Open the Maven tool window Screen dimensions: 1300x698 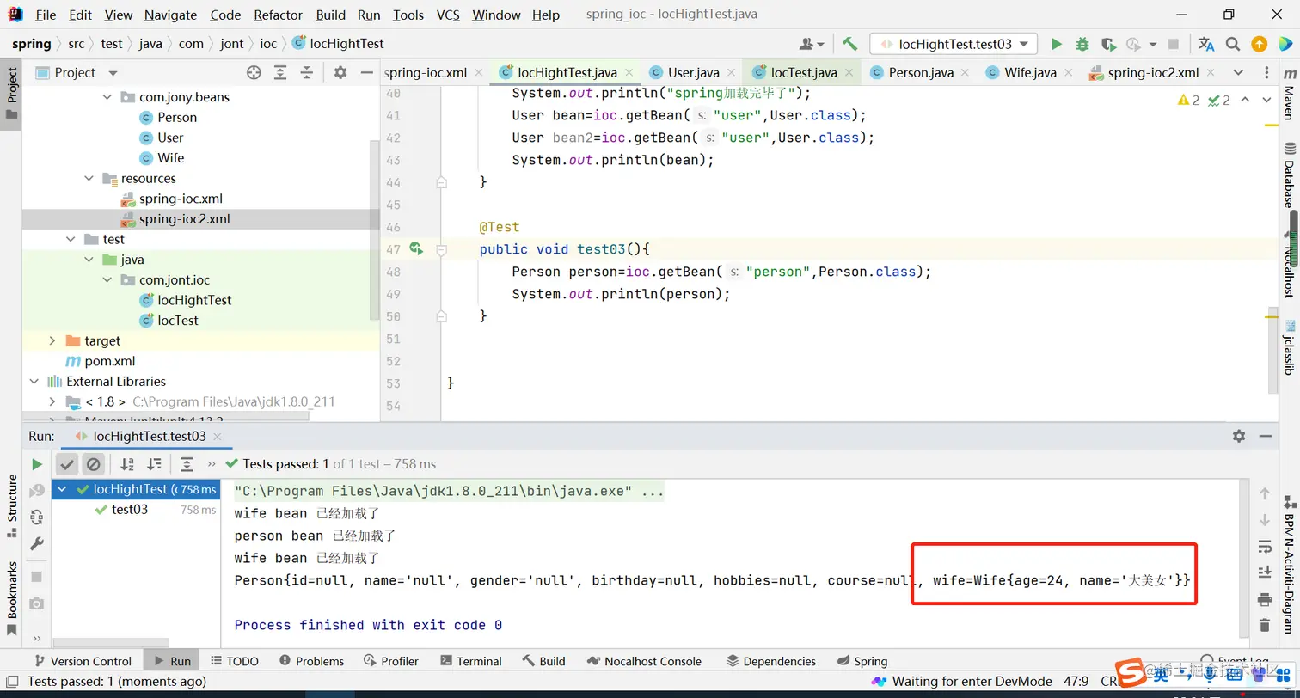[1289, 95]
